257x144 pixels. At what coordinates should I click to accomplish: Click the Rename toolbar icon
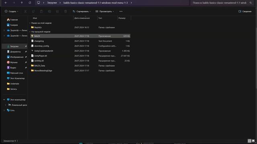(49, 12)
